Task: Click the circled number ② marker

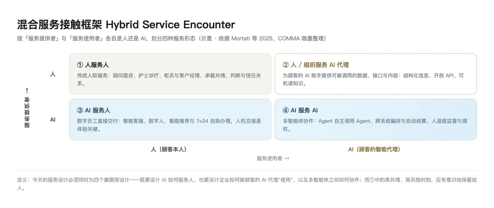Action: (x=286, y=65)
